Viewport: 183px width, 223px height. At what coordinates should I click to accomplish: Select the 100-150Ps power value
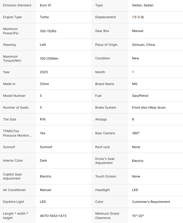click(x=48, y=31)
